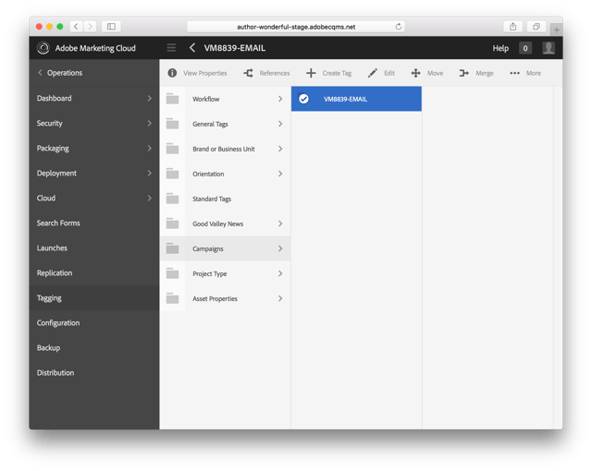Go back using arrow beside VM8839-EMAIL title
Viewport: 592px width, 471px height.
tap(192, 48)
